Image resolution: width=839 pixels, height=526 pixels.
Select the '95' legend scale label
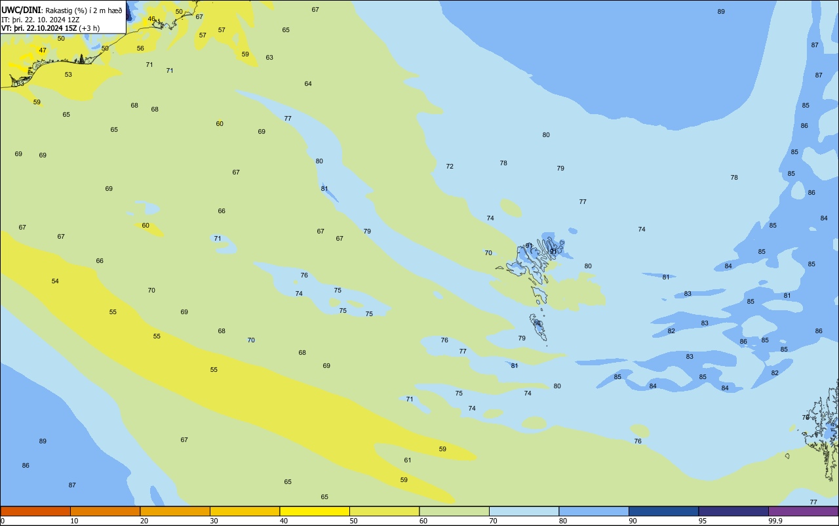[x=703, y=521]
